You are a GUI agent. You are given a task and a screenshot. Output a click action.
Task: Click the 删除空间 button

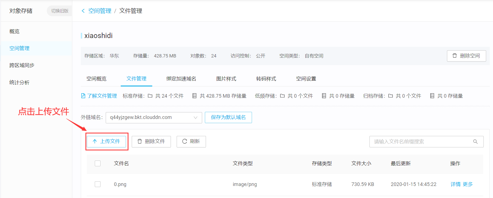pyautogui.click(x=466, y=56)
